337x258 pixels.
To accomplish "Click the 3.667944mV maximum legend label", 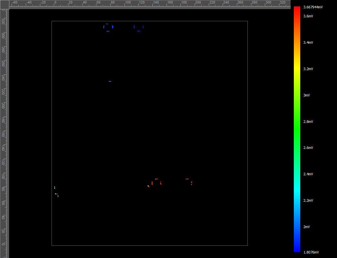I will [313, 7].
